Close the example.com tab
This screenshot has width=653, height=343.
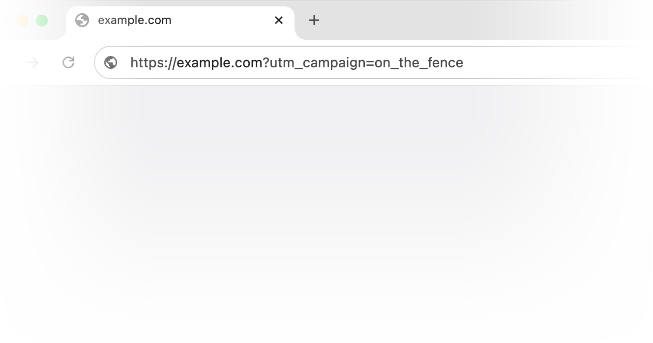(279, 20)
